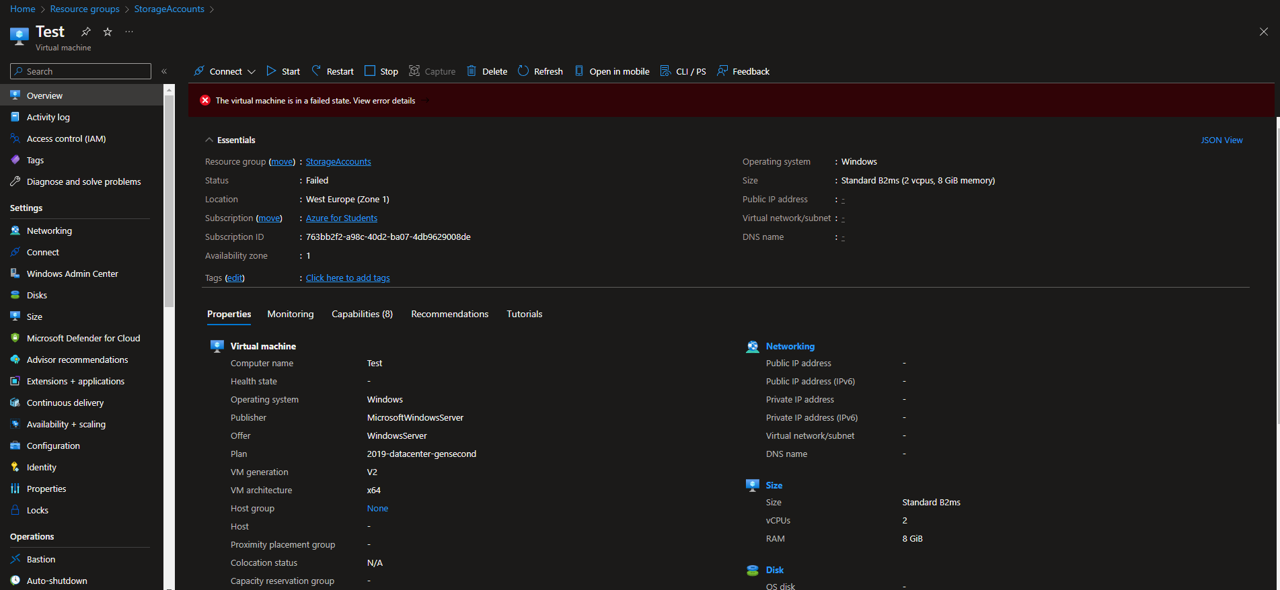Switch to the Recommendations tab
This screenshot has width=1280, height=590.
point(450,314)
